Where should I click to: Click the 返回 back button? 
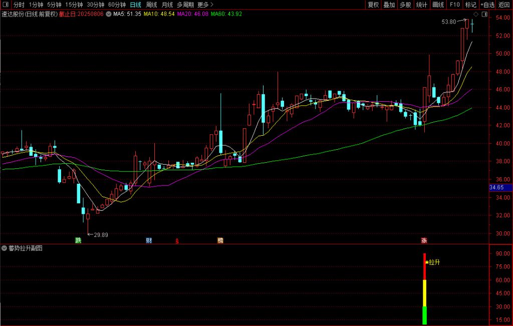pos(504,5)
